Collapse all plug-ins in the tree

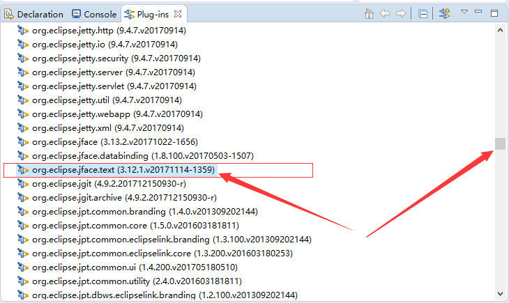pos(423,14)
